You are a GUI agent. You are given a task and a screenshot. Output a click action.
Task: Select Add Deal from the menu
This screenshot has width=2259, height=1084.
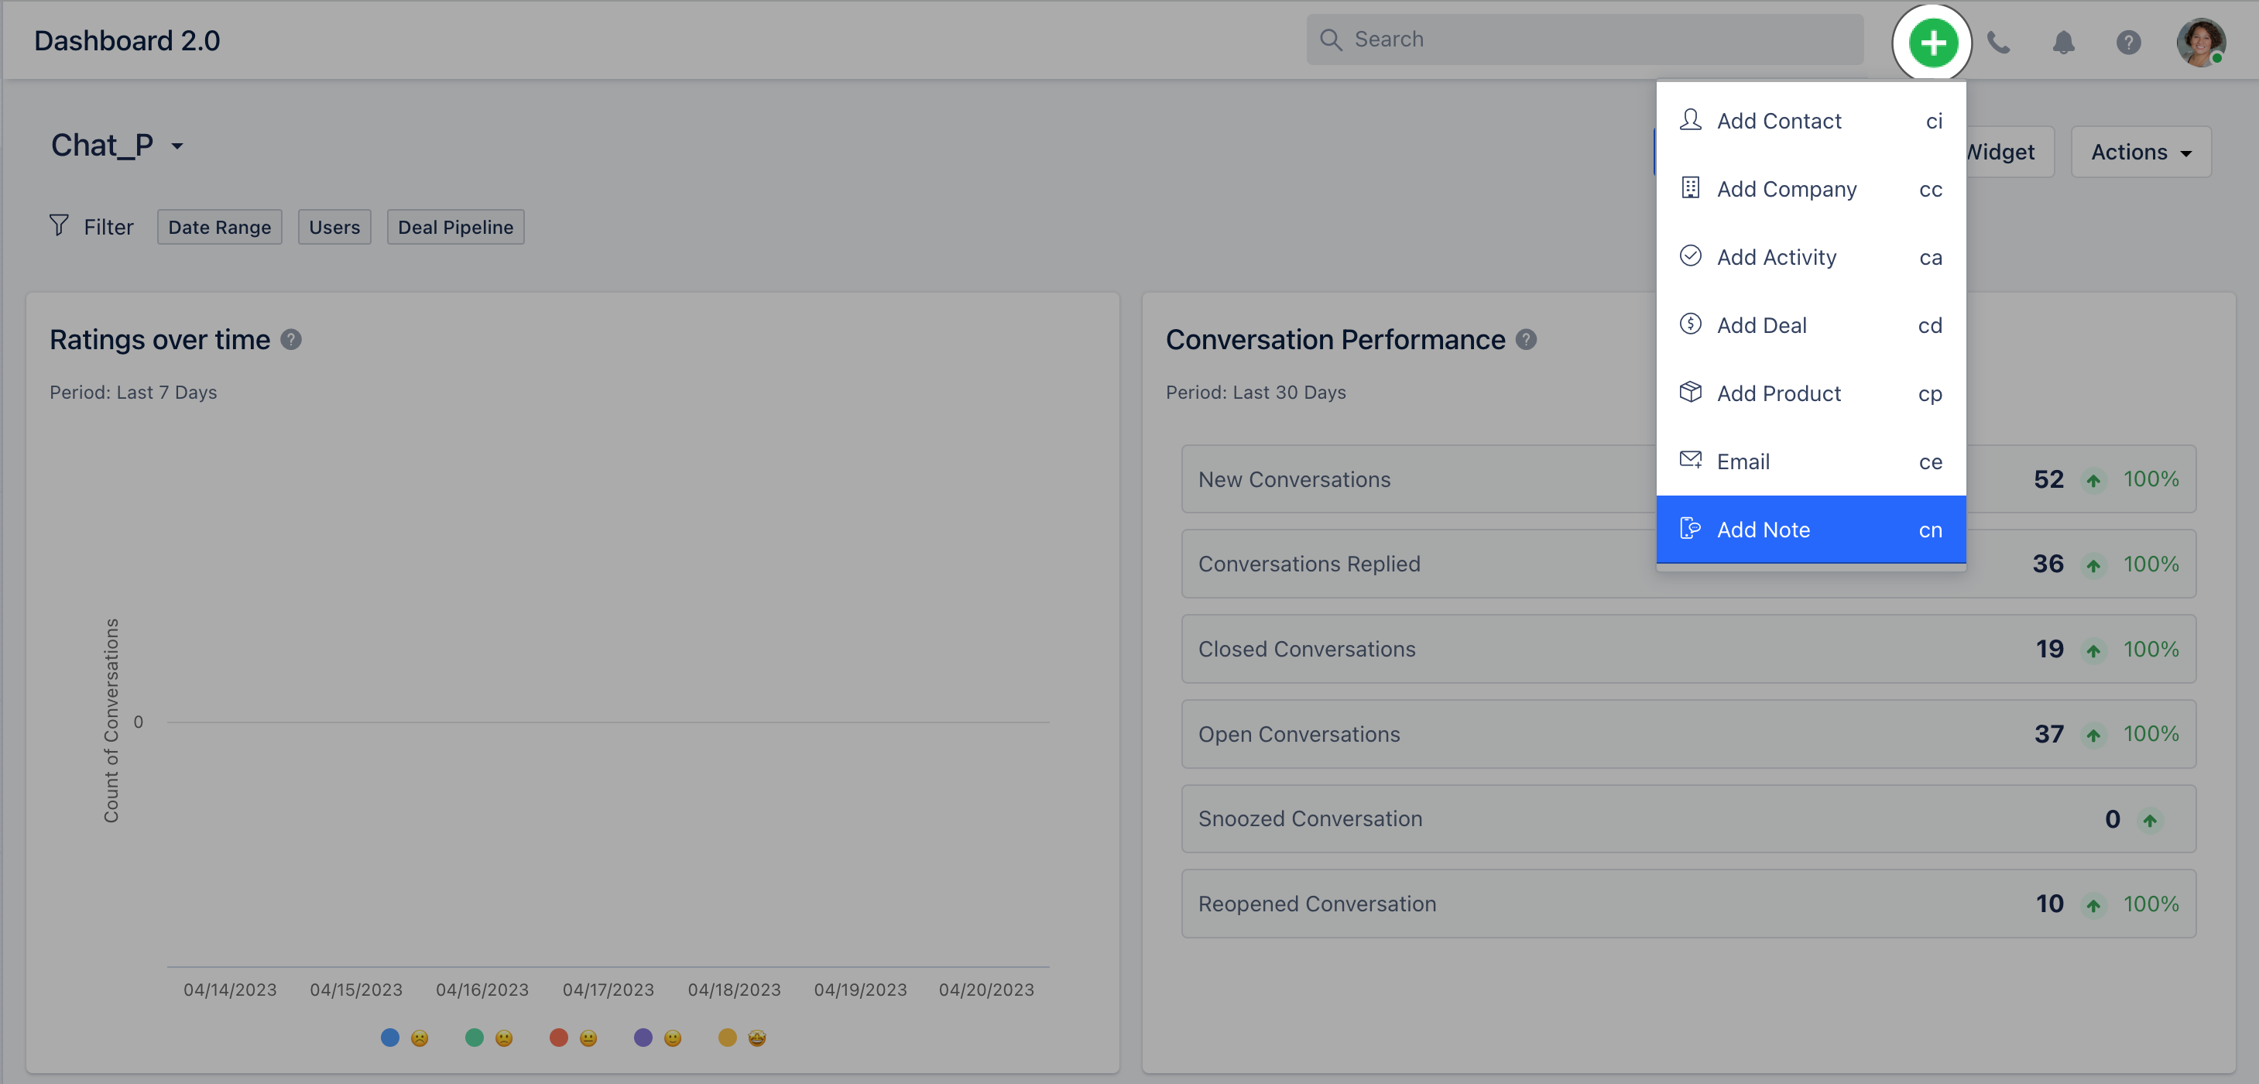click(x=1810, y=325)
